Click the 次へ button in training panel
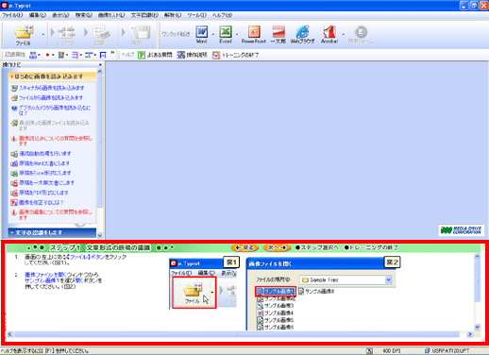 (x=277, y=248)
